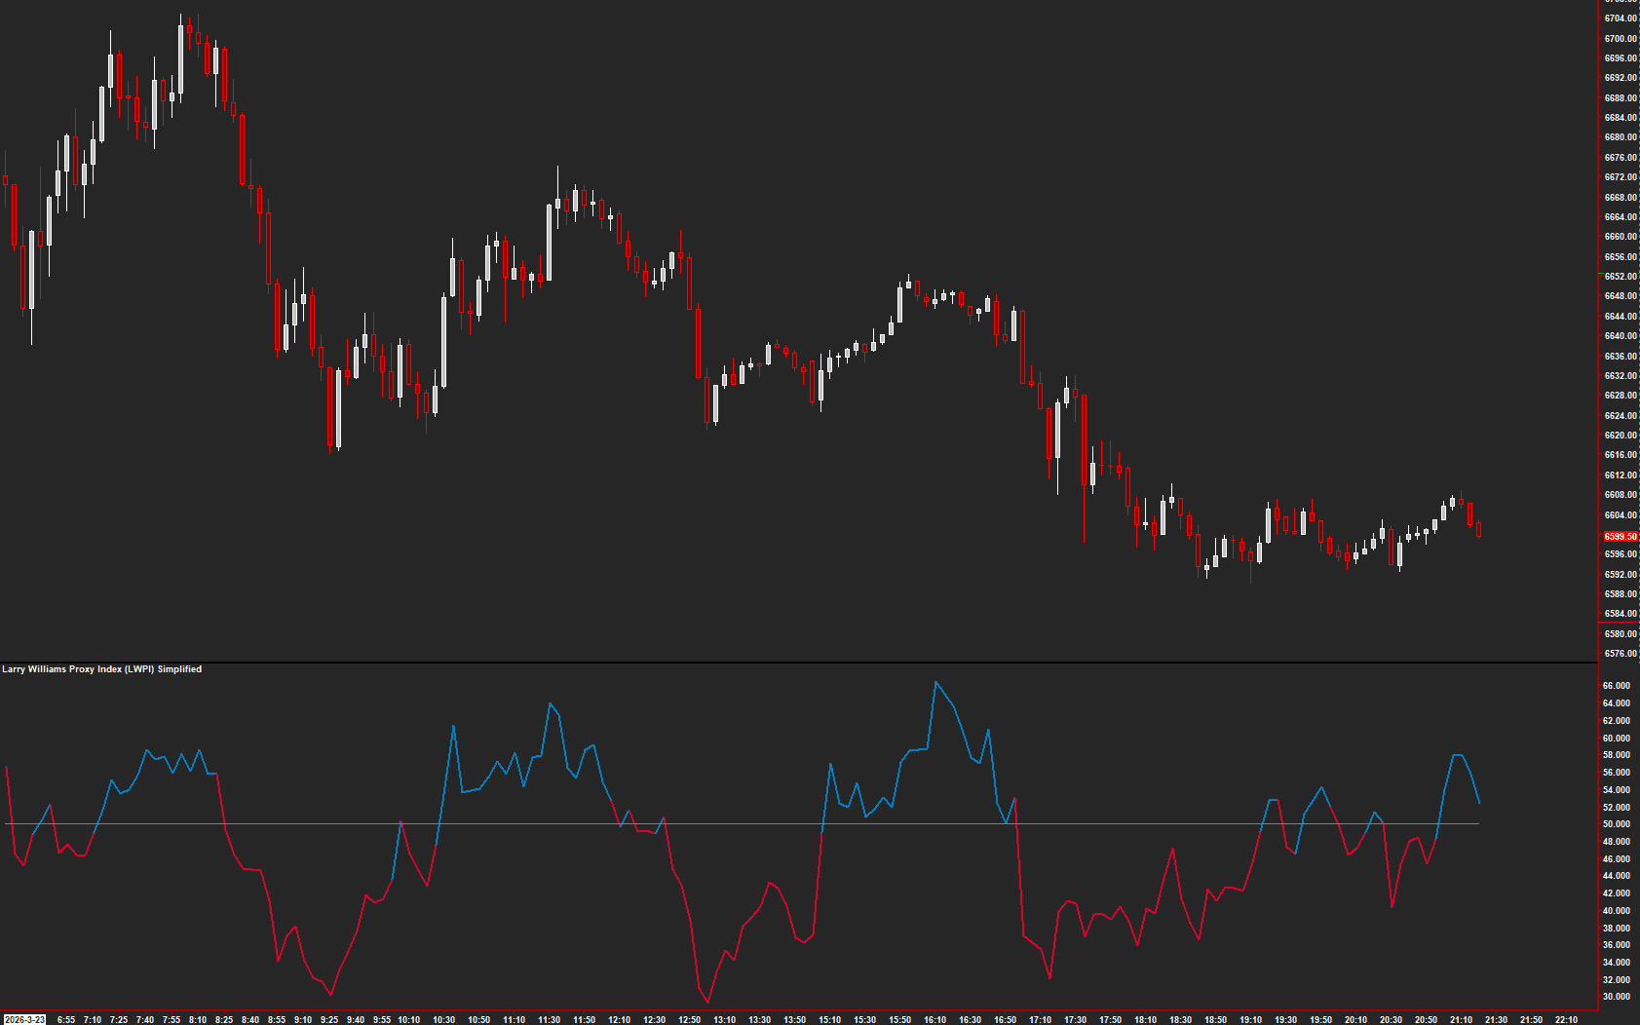
Task: Click the 6576.00 price axis label
Action: click(1619, 654)
